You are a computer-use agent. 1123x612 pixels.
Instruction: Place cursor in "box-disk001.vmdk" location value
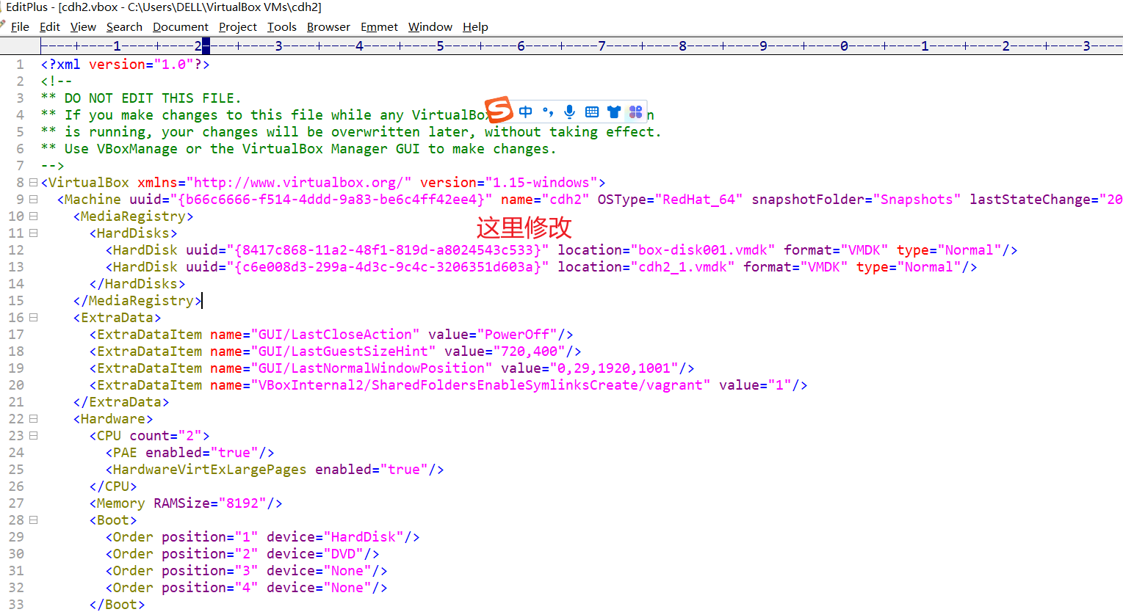tap(703, 250)
